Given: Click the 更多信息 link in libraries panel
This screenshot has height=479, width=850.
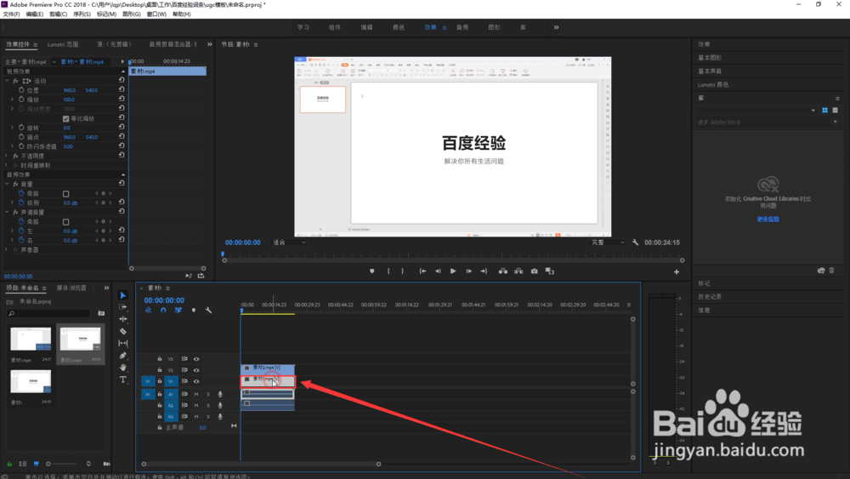Looking at the screenshot, I should (768, 220).
